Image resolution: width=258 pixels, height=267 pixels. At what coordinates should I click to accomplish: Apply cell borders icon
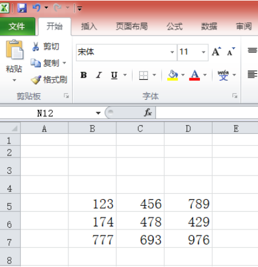tap(144, 76)
